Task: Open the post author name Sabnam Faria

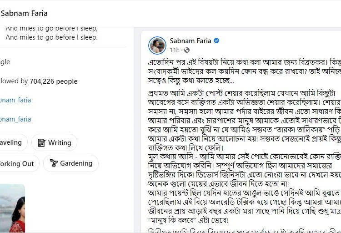Action: pos(191,41)
